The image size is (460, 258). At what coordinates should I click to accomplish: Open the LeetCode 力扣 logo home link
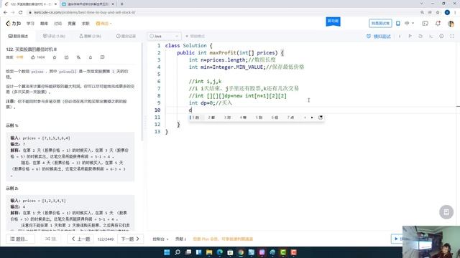coord(14,24)
